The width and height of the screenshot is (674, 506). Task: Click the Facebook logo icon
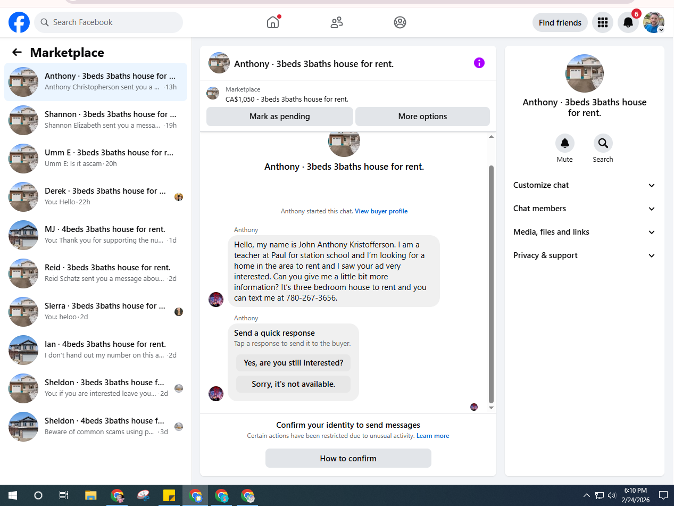tap(19, 22)
